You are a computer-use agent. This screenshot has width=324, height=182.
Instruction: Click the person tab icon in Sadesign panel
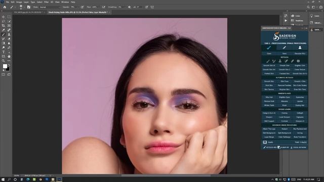(x=300, y=48)
